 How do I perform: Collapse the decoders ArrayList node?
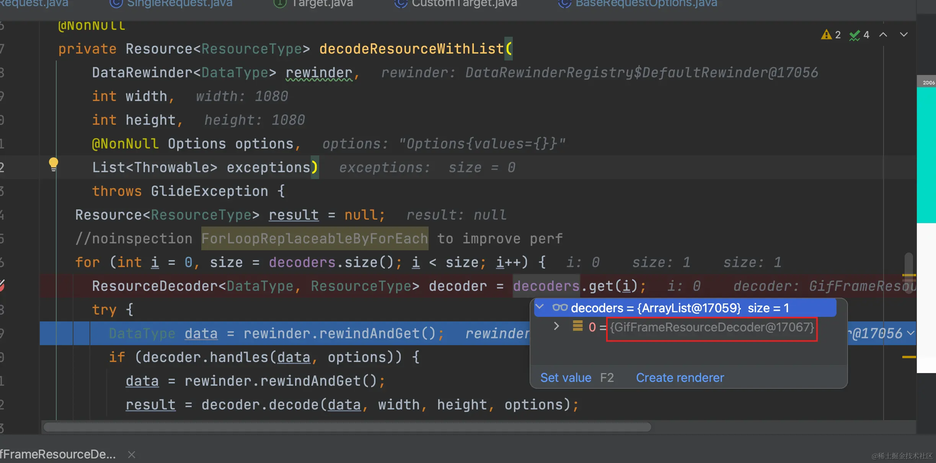pyautogui.click(x=540, y=307)
